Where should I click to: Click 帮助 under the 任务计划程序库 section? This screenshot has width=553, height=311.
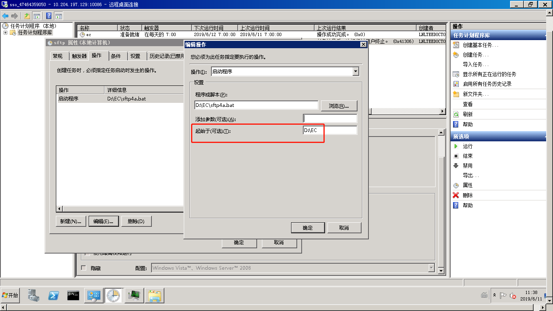pyautogui.click(x=468, y=124)
